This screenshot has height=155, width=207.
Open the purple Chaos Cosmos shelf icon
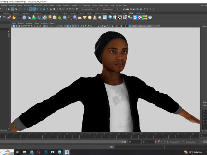[140, 18]
